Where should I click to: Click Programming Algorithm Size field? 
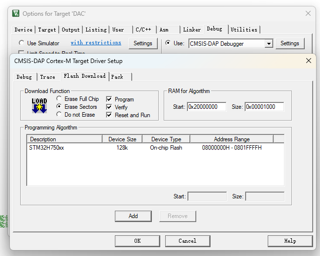coord(265,196)
